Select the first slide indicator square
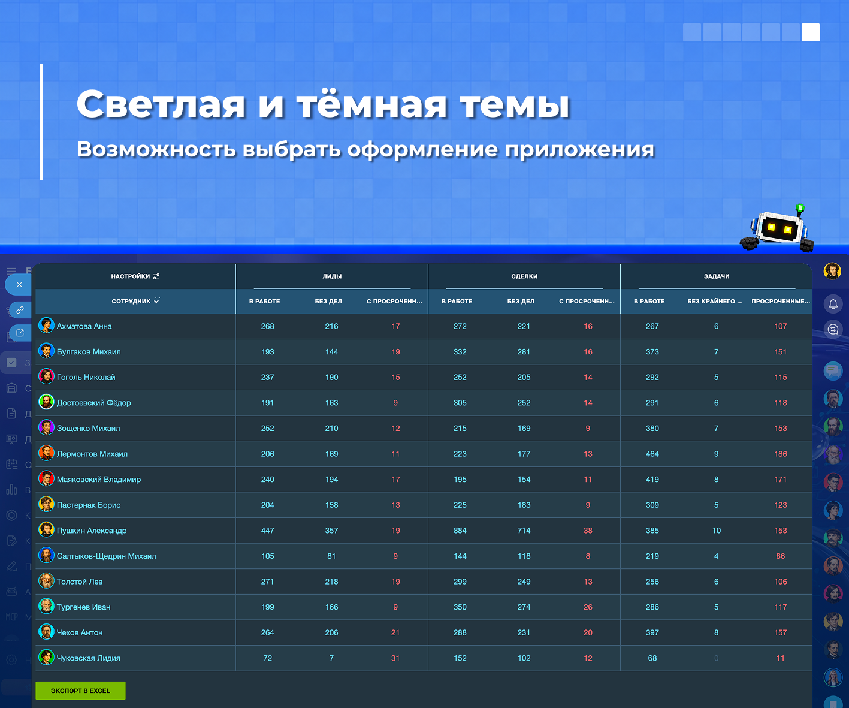This screenshot has width=849, height=708. point(692,32)
